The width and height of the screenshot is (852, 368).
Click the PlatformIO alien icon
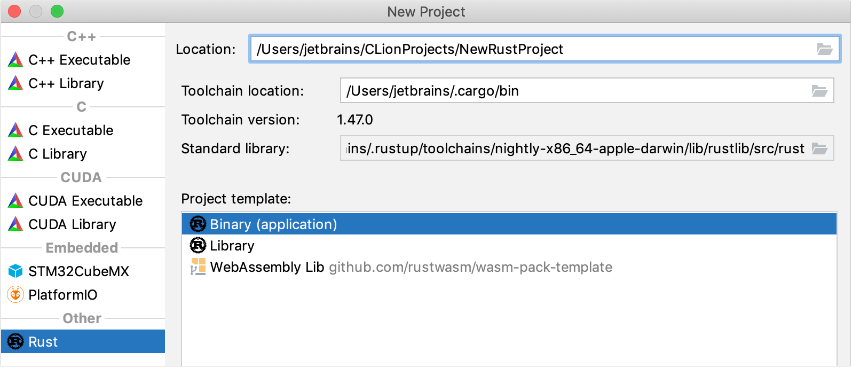(x=15, y=294)
